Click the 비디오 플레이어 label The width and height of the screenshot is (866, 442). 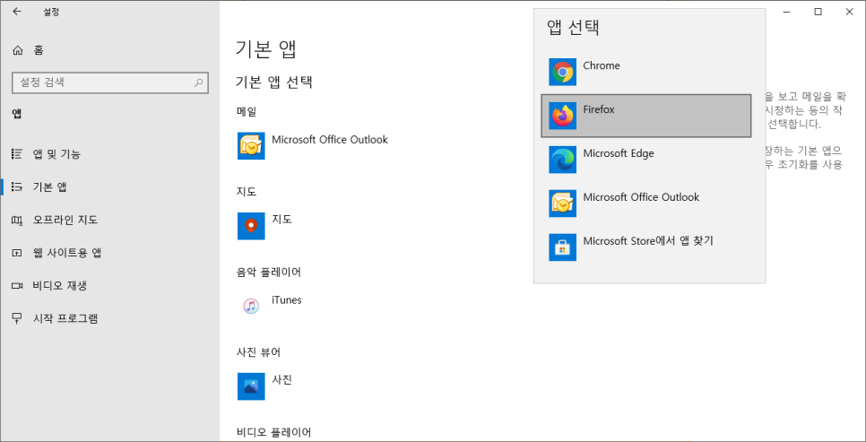274,432
